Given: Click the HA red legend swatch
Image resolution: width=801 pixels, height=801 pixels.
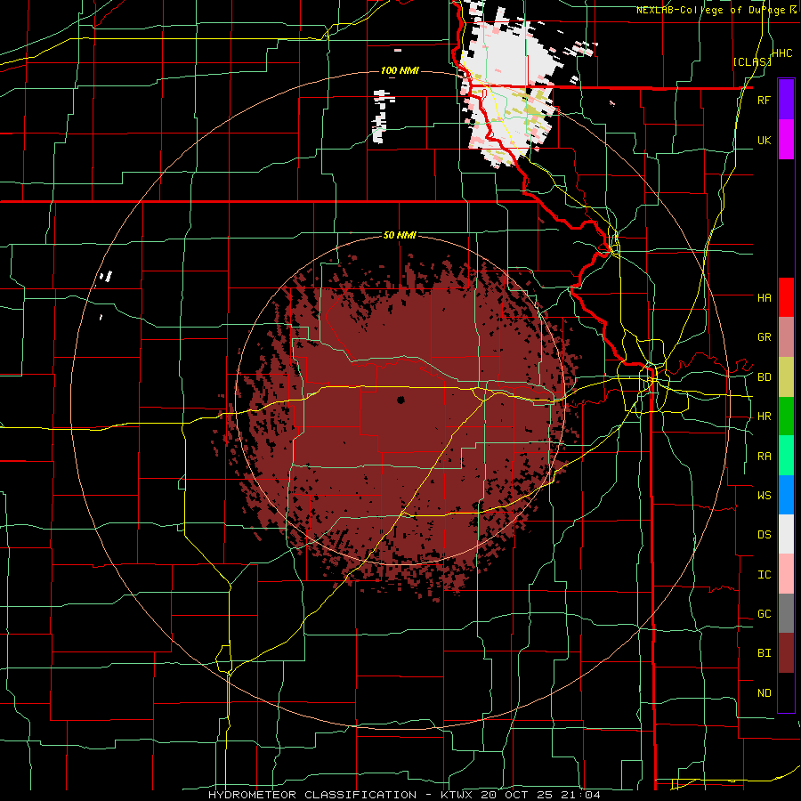Looking at the screenshot, I should click(x=786, y=297).
